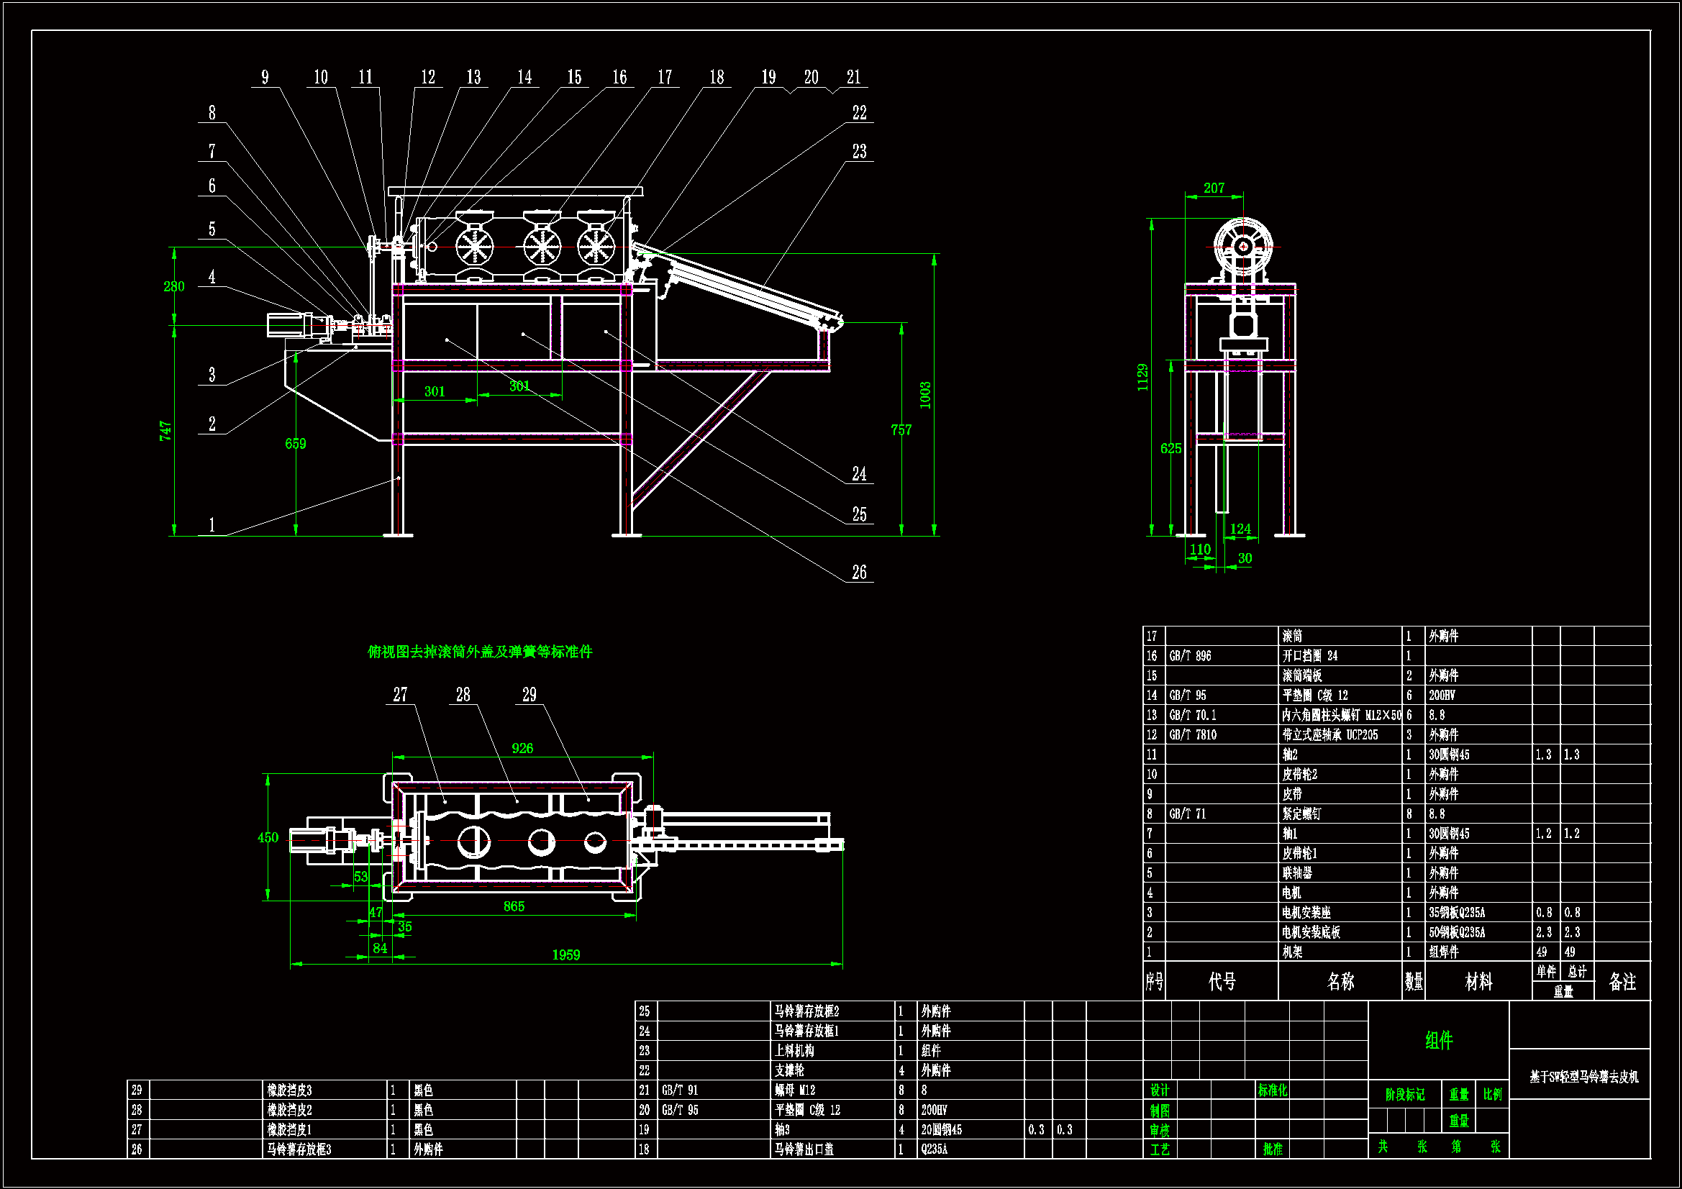
Task: Select the green top-view note text
Action: (480, 651)
